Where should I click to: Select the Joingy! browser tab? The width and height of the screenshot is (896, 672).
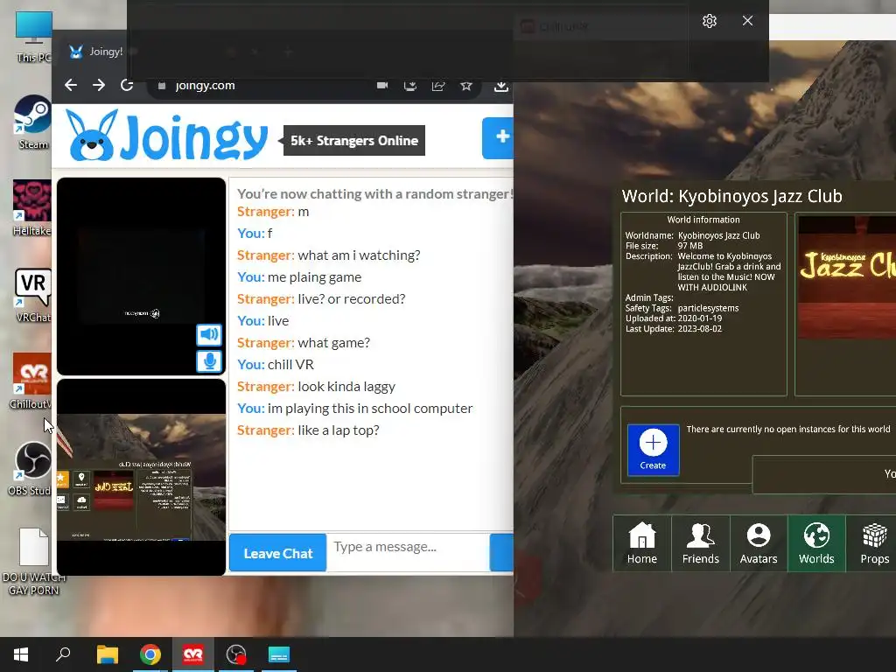tap(95, 52)
